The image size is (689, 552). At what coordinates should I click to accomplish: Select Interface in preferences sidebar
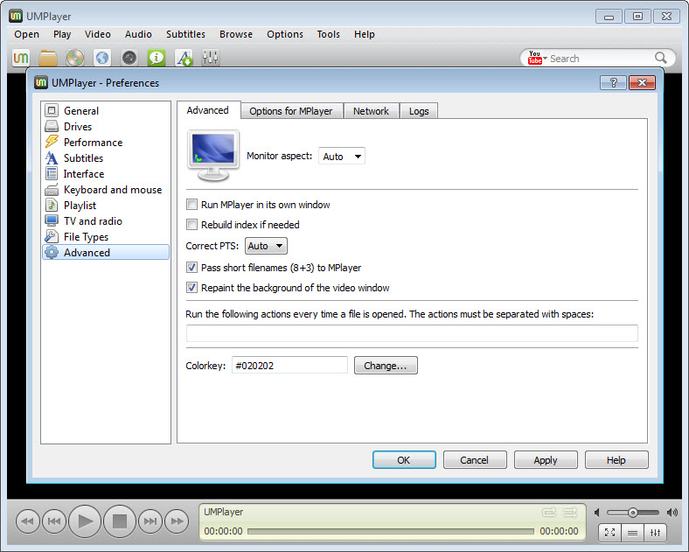click(106, 174)
